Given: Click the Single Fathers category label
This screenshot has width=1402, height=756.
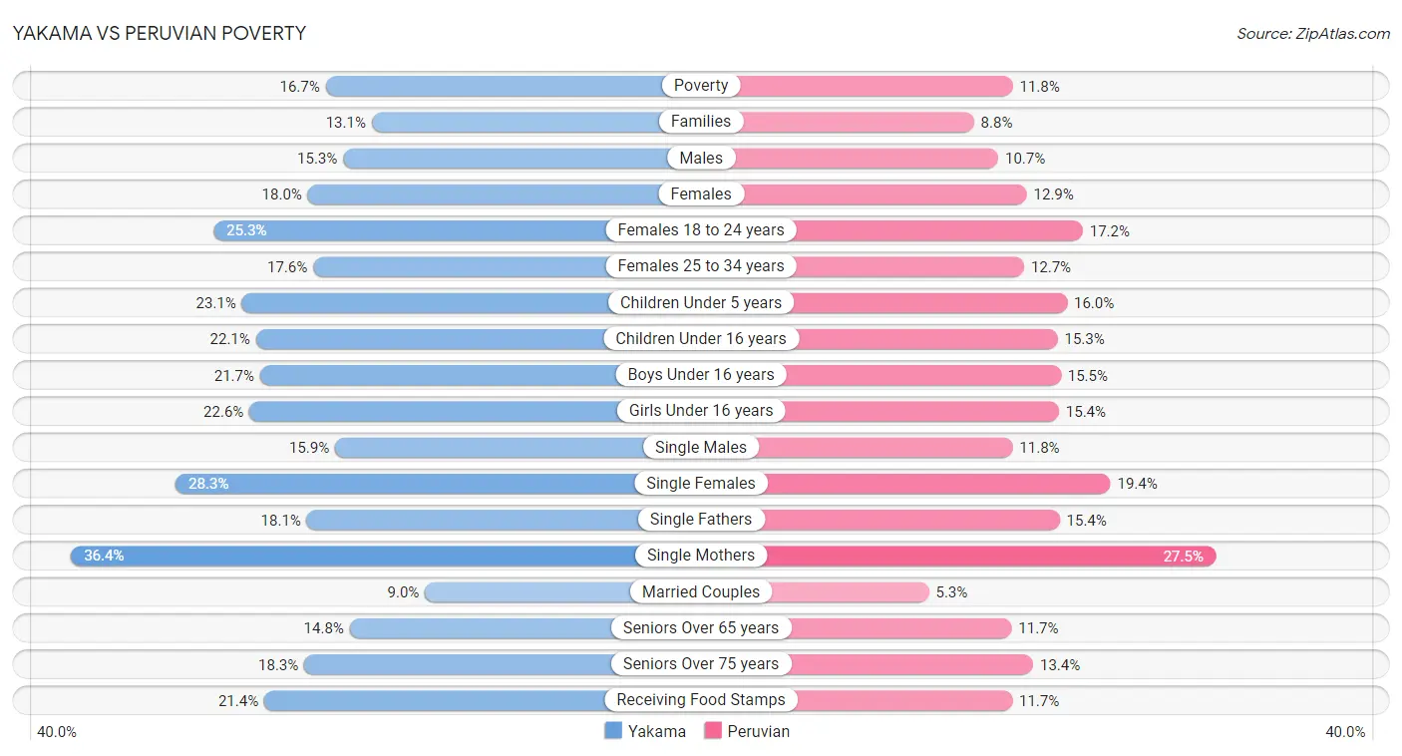Looking at the screenshot, I should [x=701, y=520].
